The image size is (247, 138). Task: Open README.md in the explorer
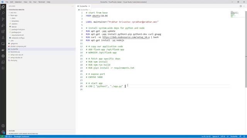point(15,52)
